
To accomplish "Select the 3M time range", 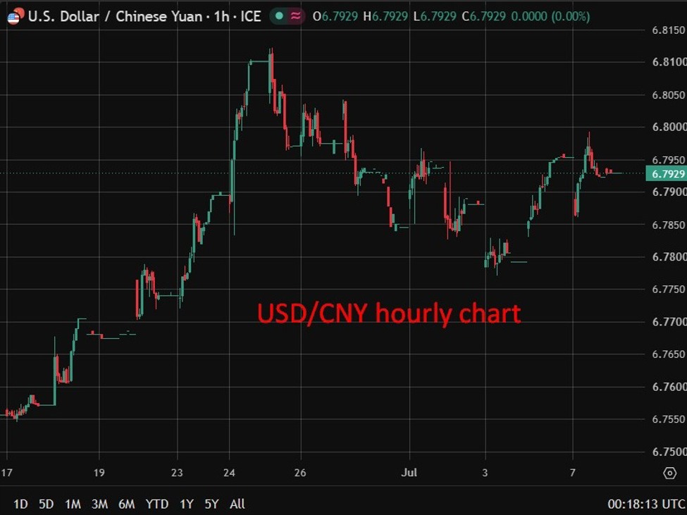I will click(x=100, y=504).
